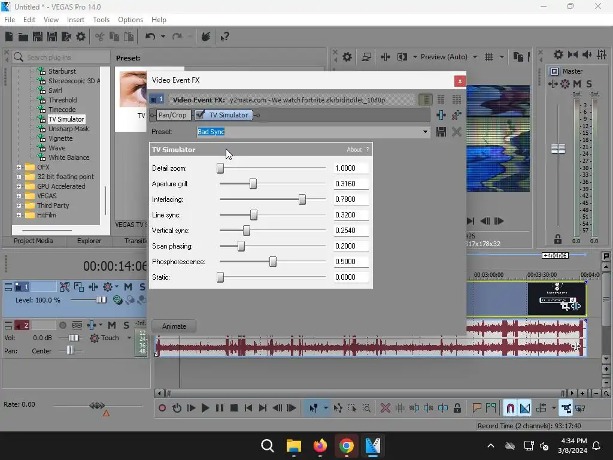
Task: Open the Preset dropdown showing Bad Sync
Action: (x=425, y=132)
